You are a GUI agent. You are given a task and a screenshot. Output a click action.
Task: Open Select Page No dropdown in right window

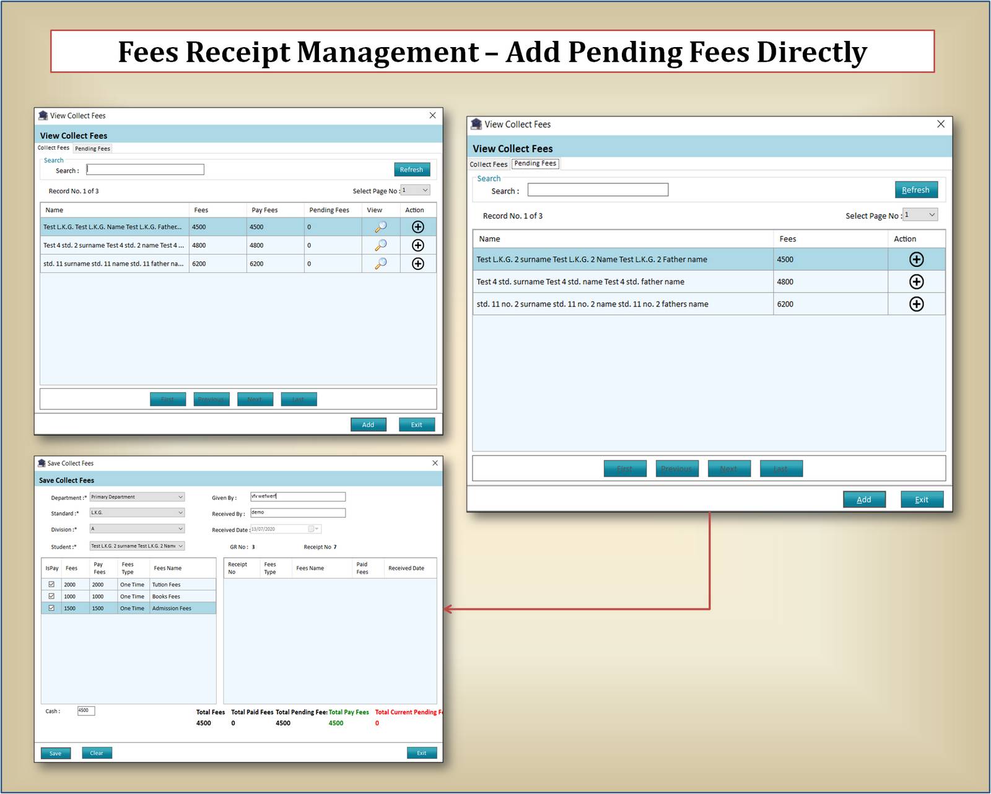pos(920,214)
